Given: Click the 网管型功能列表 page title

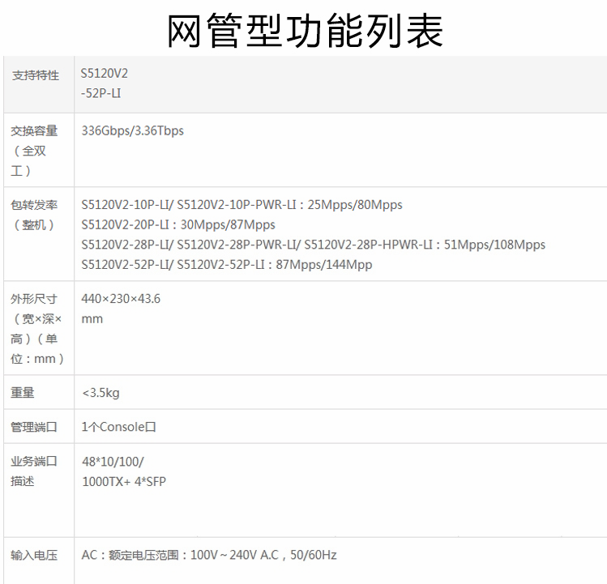Looking at the screenshot, I should (x=305, y=32).
